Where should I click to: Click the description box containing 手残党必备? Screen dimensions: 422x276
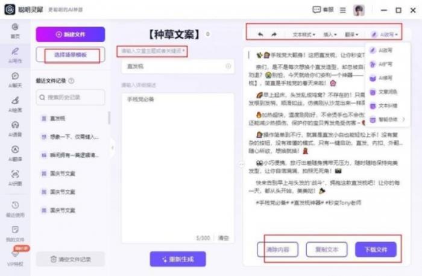[x=178, y=168]
